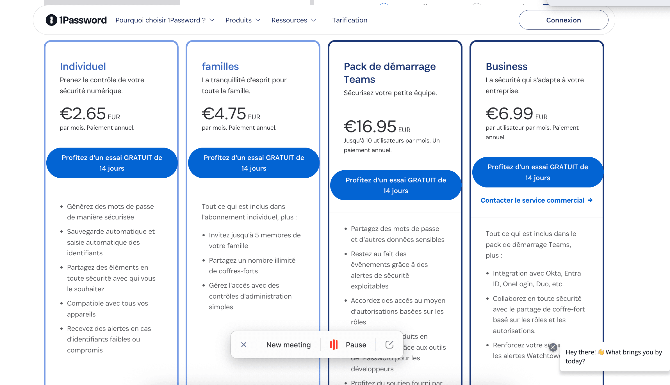Click the arrow icon next to Contacter le service commercial

click(591, 200)
